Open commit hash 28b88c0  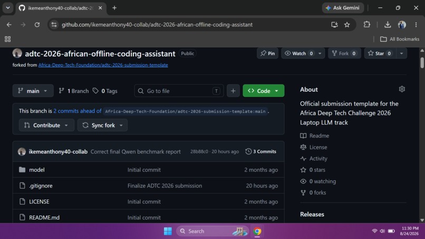(x=199, y=151)
